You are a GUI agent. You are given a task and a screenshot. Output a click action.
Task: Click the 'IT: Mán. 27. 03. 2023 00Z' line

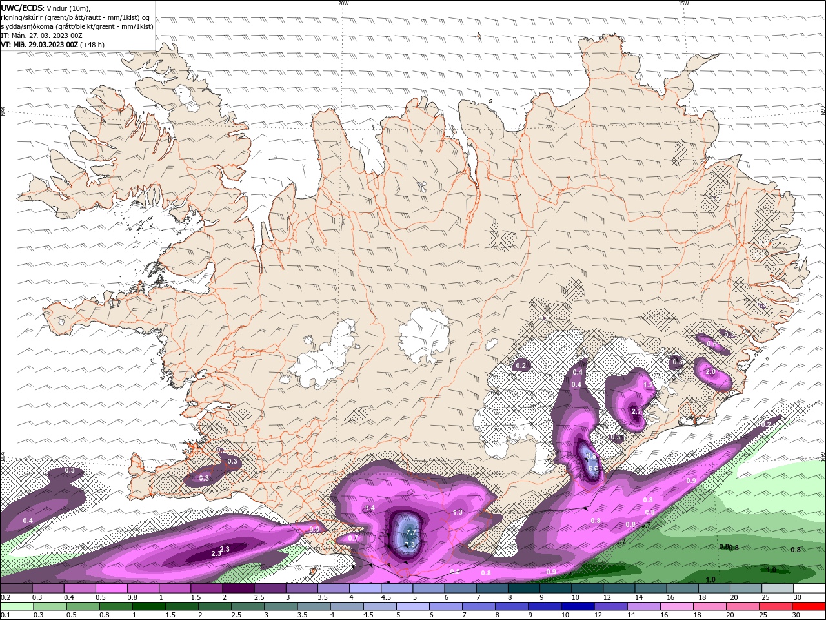click(41, 36)
